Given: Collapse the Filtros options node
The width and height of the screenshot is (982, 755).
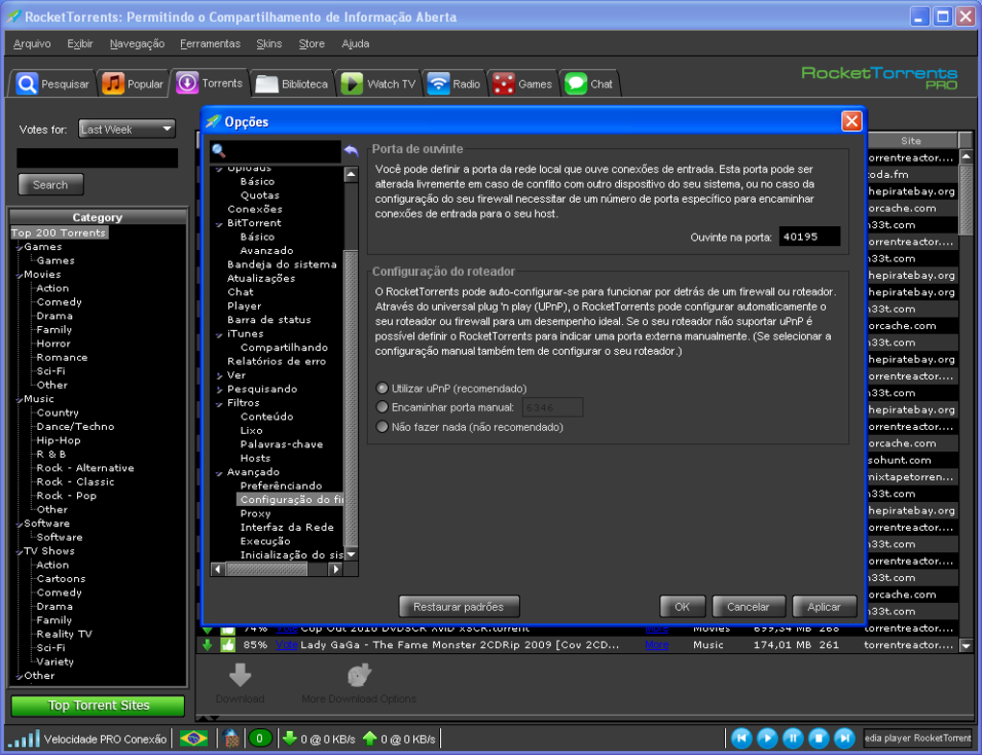Looking at the screenshot, I should pos(220,404).
